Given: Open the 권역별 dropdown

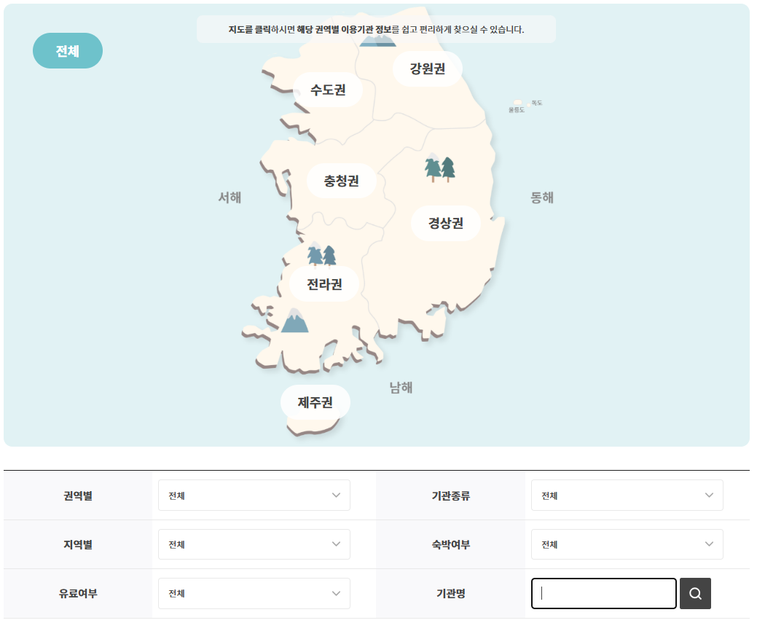Looking at the screenshot, I should pos(254,495).
